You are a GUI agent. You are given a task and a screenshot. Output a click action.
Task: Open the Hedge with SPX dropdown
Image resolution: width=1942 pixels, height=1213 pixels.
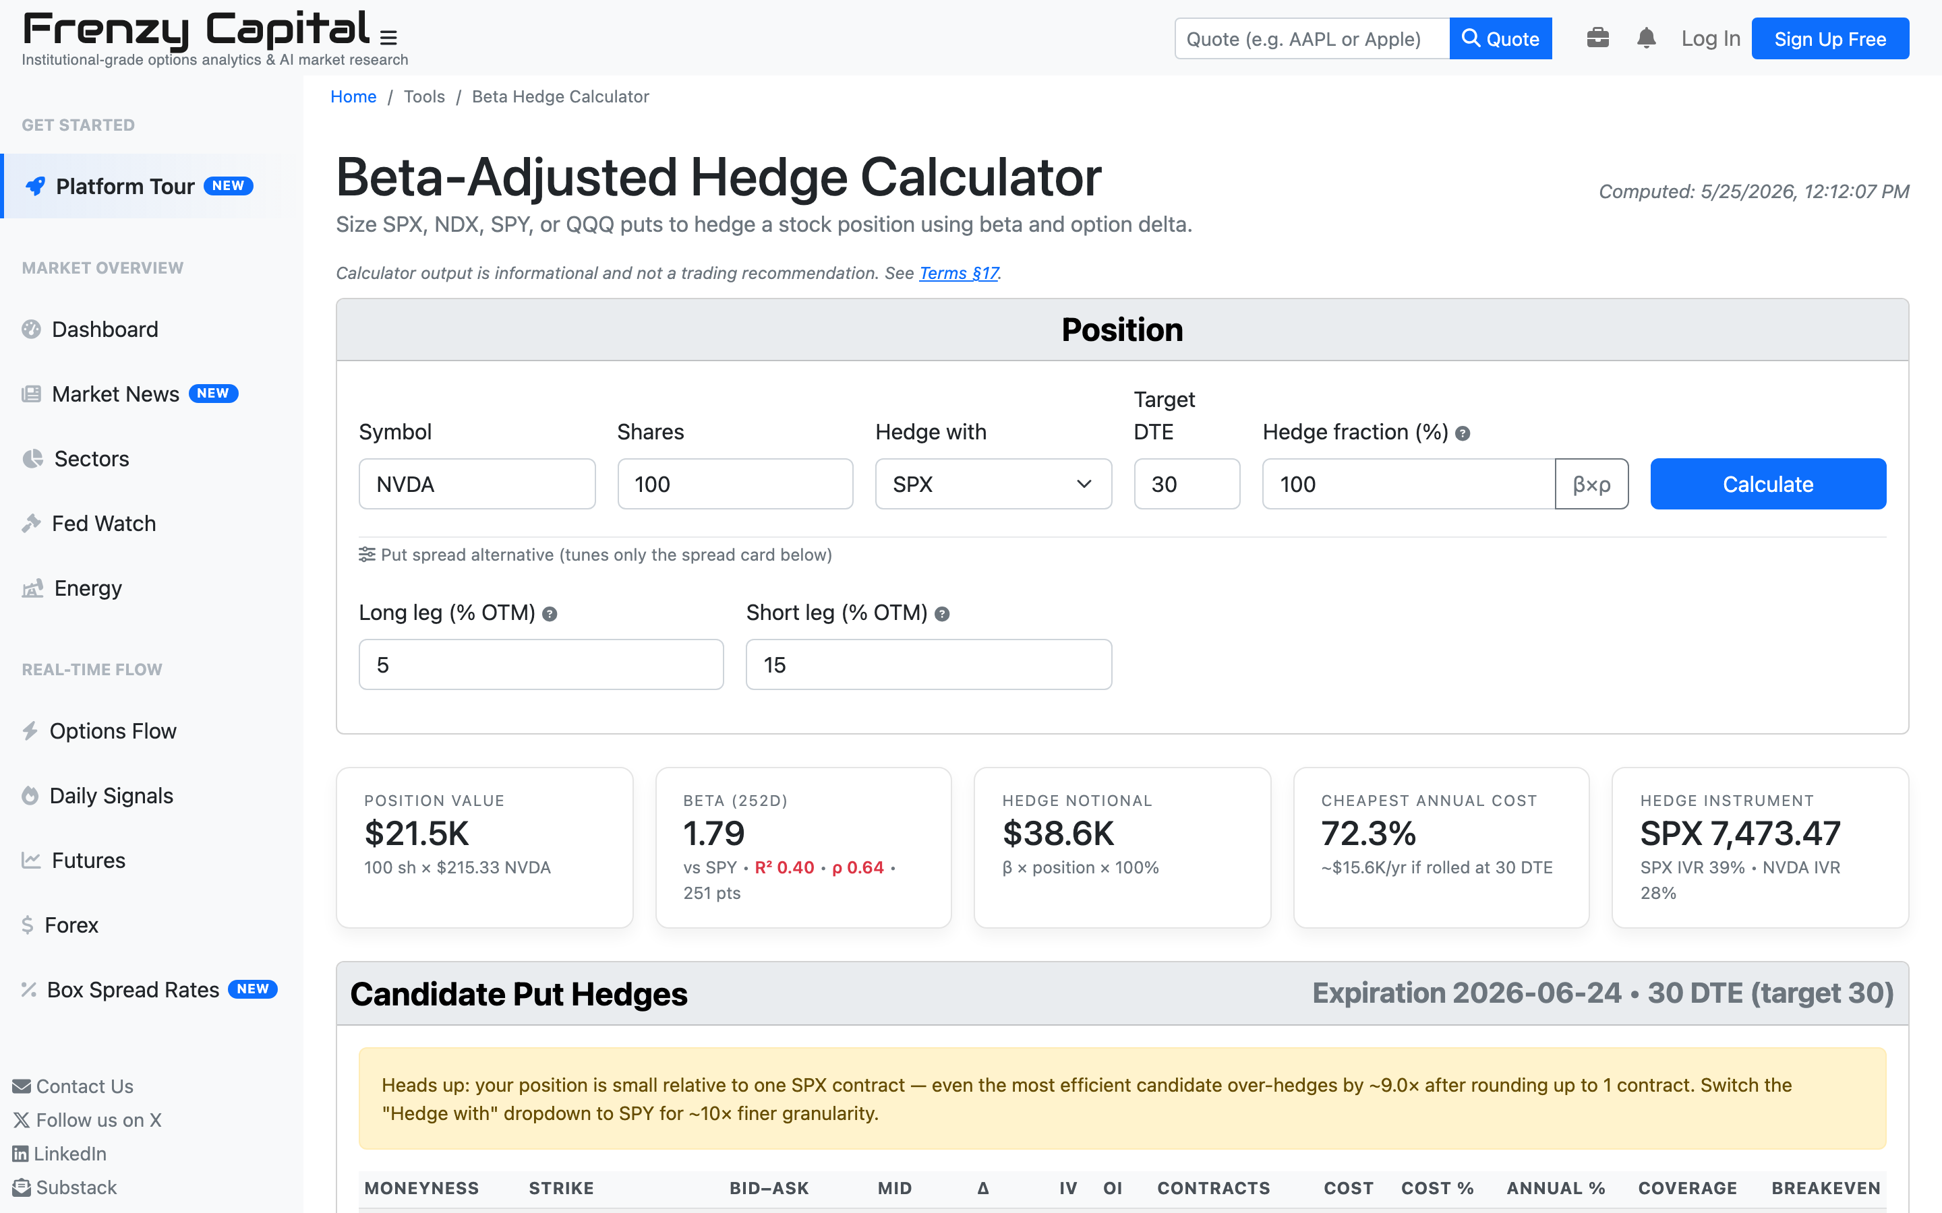993,484
